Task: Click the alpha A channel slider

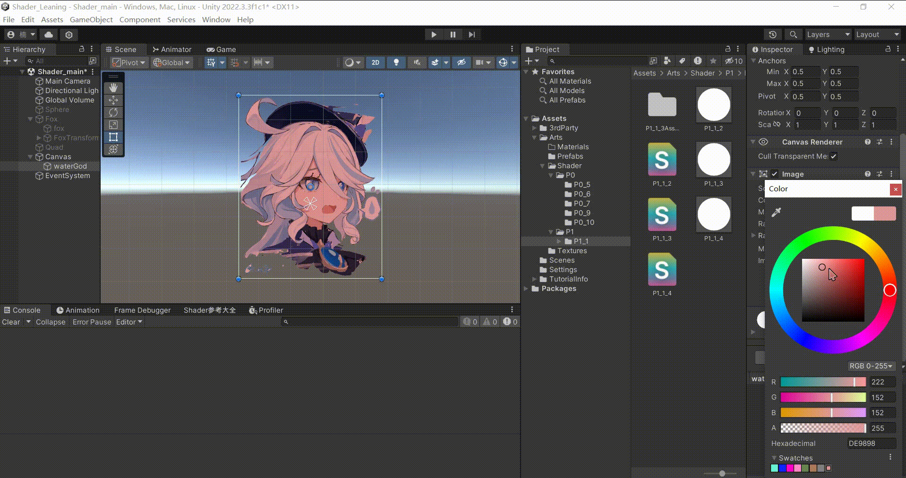Action: [x=823, y=428]
